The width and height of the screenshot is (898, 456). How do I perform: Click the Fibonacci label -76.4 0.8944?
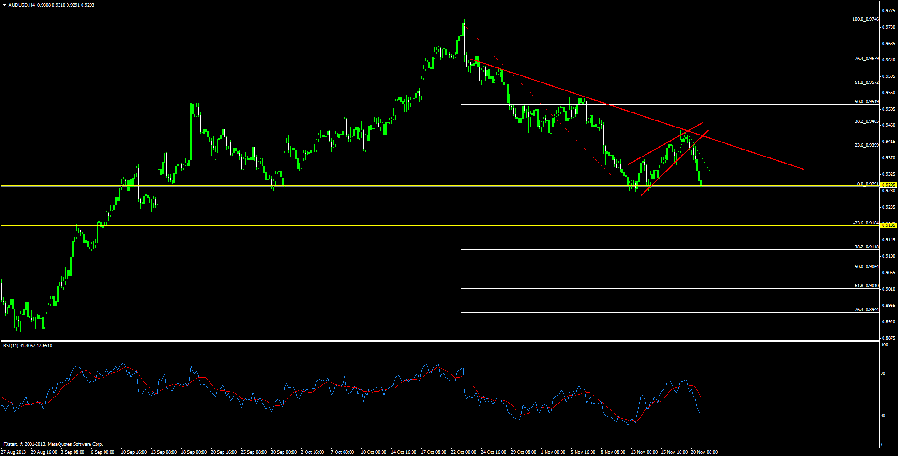tap(865, 310)
